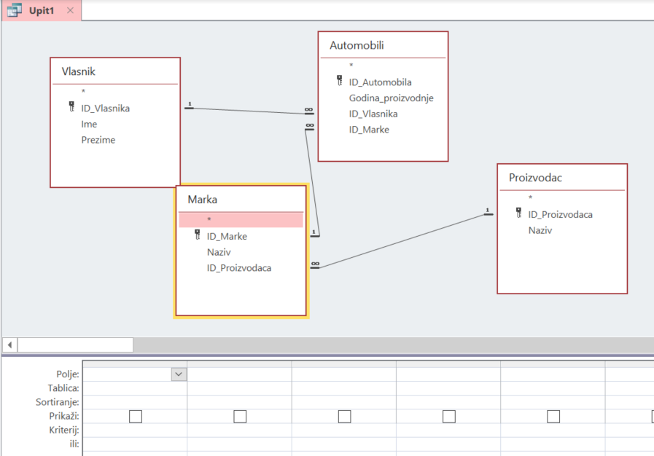Select Prezime field in Vlasnik table
Viewport: 654px width, 456px height.
(x=98, y=140)
